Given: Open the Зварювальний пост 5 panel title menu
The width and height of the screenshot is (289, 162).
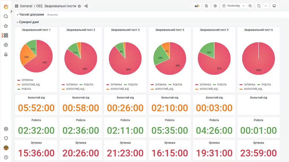Looking at the screenshot, I should coord(214,30).
